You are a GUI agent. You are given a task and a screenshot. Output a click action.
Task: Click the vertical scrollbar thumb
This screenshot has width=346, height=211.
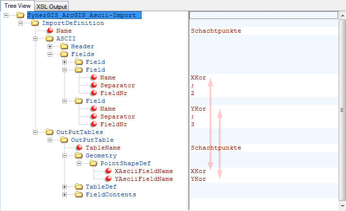point(342,110)
